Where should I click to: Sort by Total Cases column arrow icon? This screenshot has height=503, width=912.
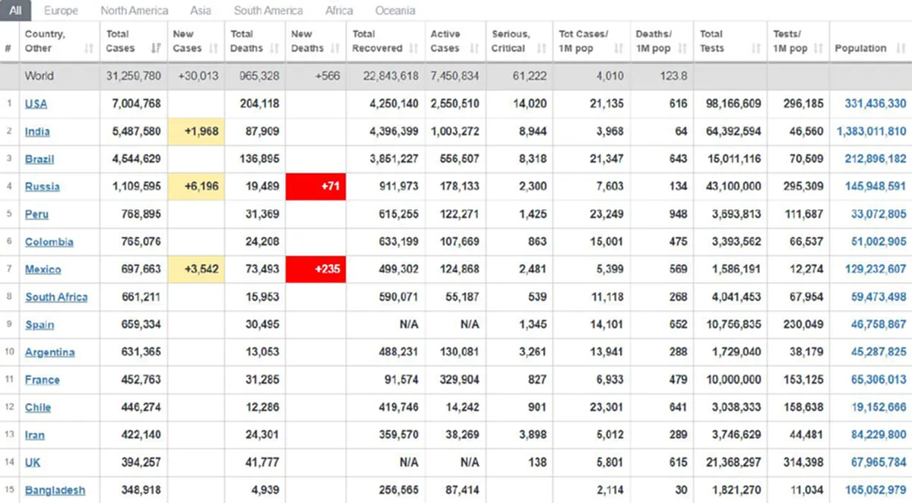pos(156,49)
